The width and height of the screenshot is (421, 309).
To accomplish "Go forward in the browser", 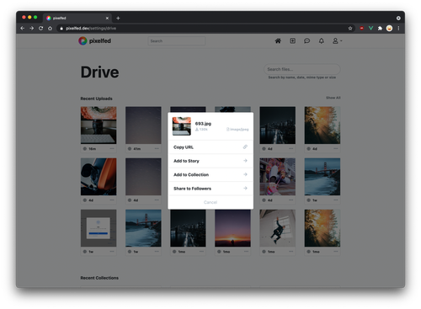I will (32, 29).
